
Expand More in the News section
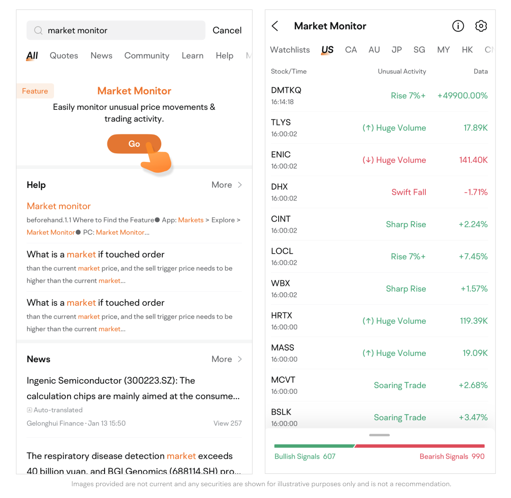[227, 359]
